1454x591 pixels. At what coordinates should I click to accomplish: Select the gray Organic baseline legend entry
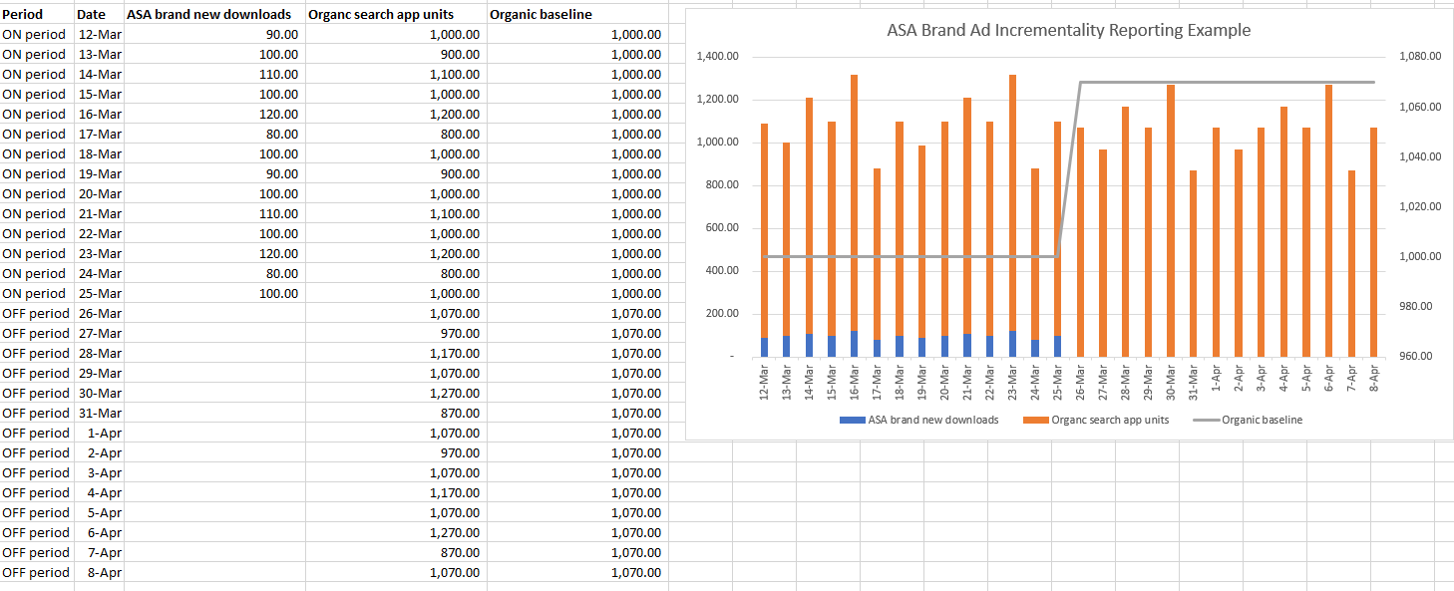[x=1261, y=420]
